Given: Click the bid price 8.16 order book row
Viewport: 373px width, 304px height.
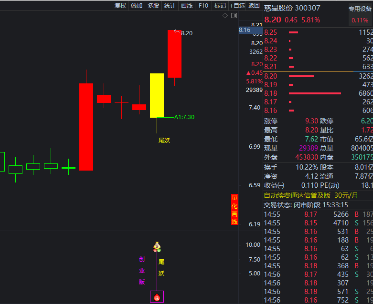Looking at the screenshot, I should point(318,111).
